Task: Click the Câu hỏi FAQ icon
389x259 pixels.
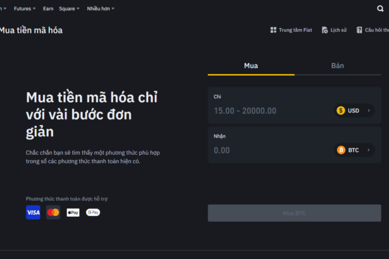Action: 359,30
